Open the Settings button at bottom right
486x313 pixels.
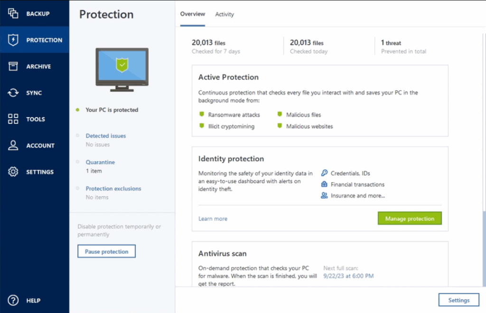(458, 300)
